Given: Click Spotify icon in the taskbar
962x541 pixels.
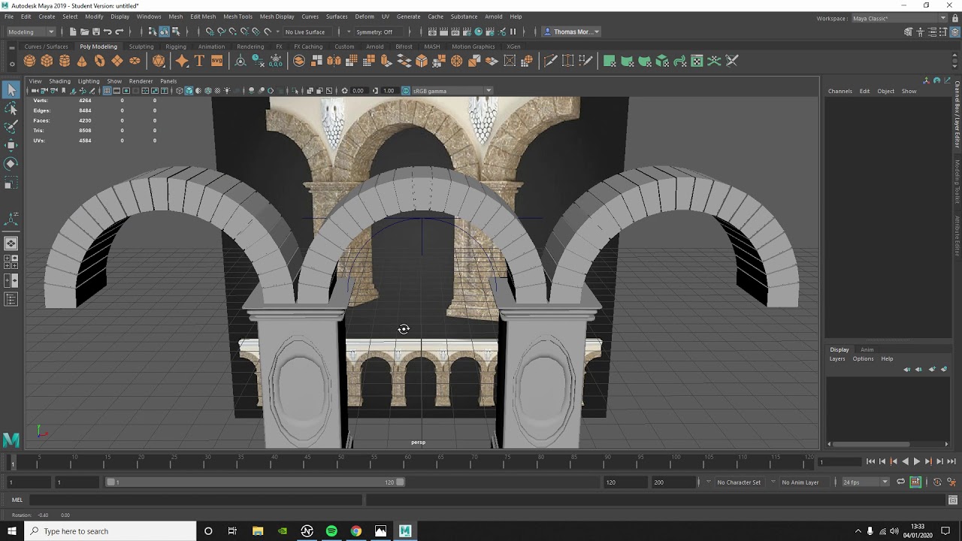Looking at the screenshot, I should tap(331, 531).
